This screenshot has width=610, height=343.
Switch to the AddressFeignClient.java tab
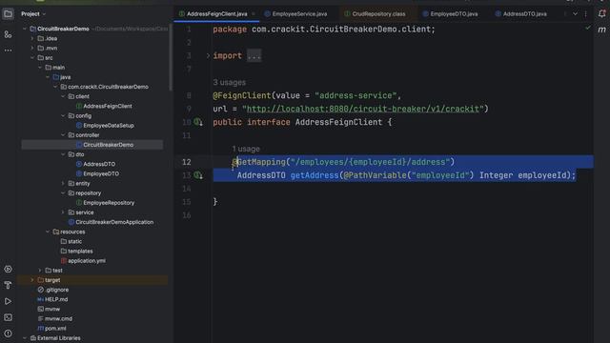point(216,14)
